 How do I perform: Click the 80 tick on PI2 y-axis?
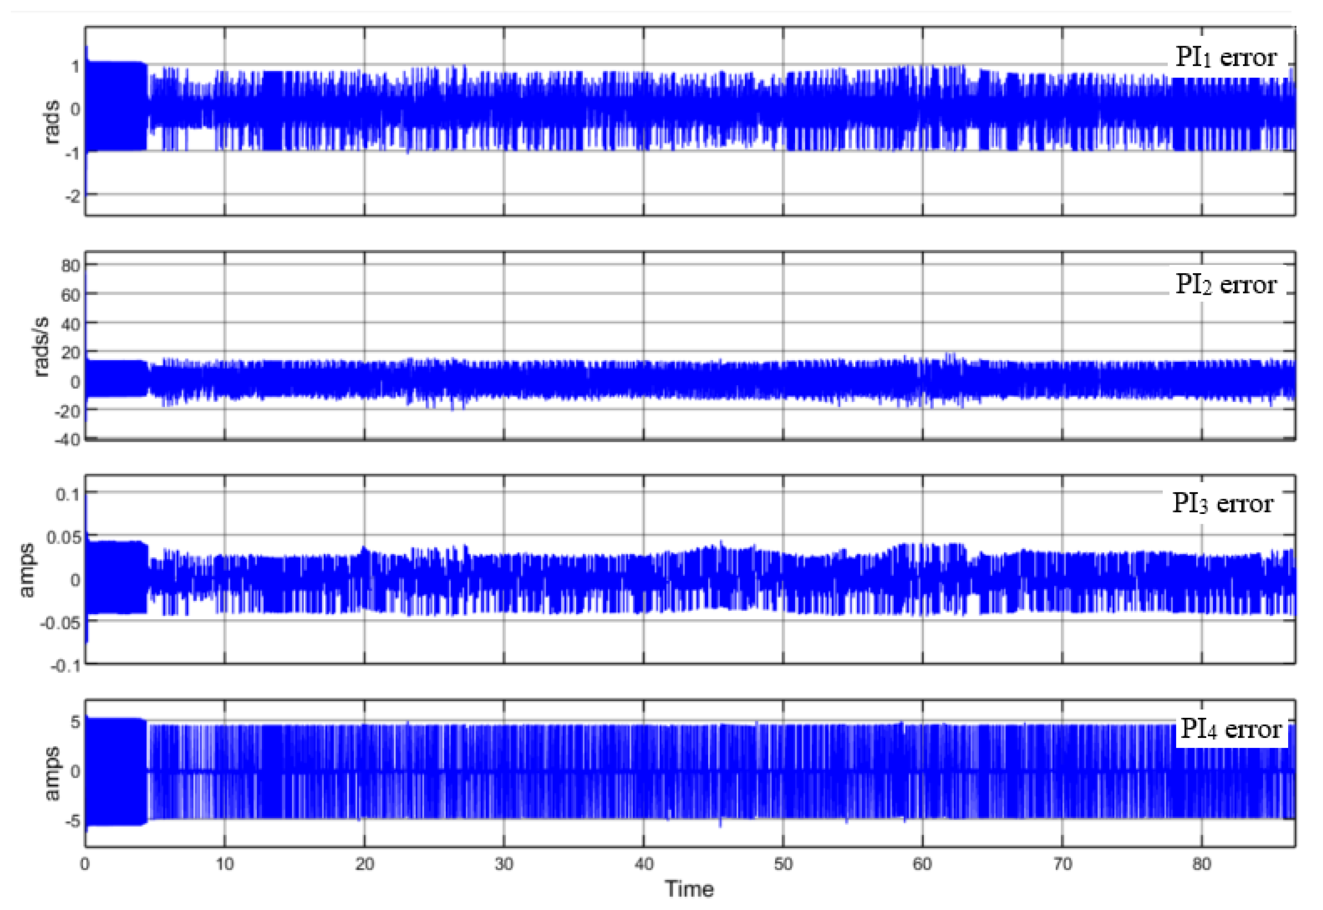click(71, 266)
